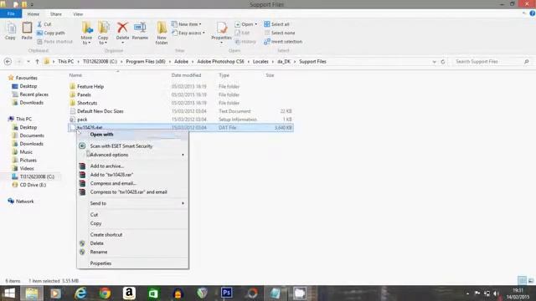
Task: Choose Properties in context menu
Action: tap(132, 263)
